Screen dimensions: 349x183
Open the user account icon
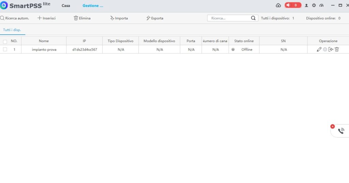306,5
